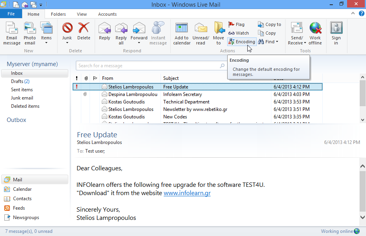
Task: Open Encoding options
Action: pos(242,42)
